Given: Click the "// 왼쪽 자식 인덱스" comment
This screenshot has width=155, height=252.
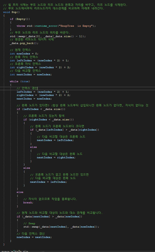Looking at the screenshot, I should (x=24, y=57).
